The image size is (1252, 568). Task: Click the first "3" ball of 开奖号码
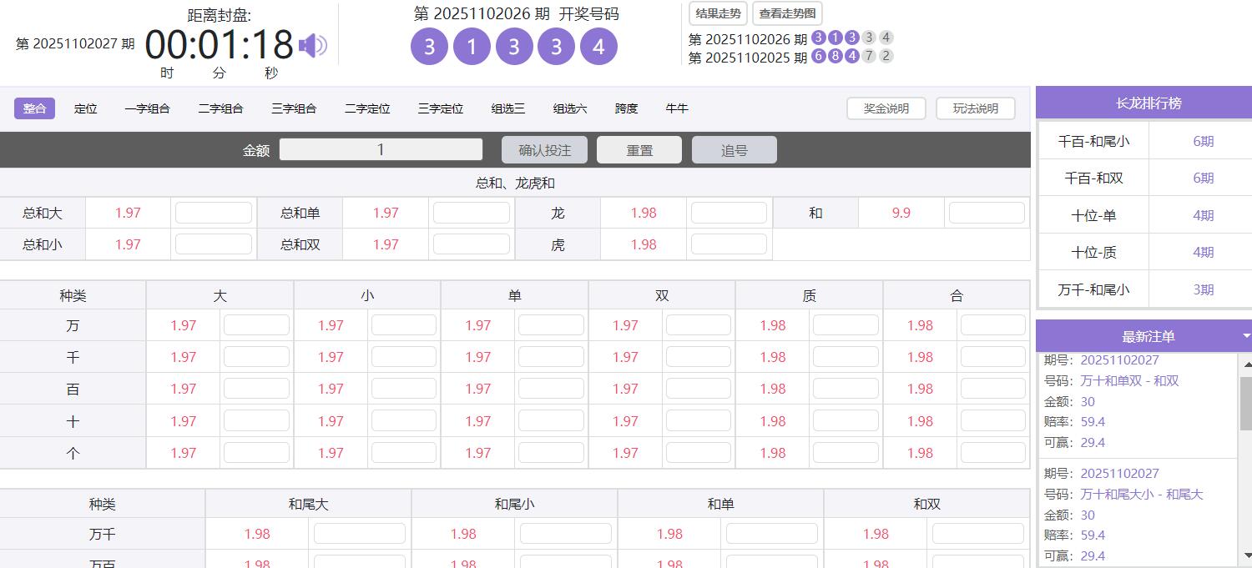[x=429, y=46]
